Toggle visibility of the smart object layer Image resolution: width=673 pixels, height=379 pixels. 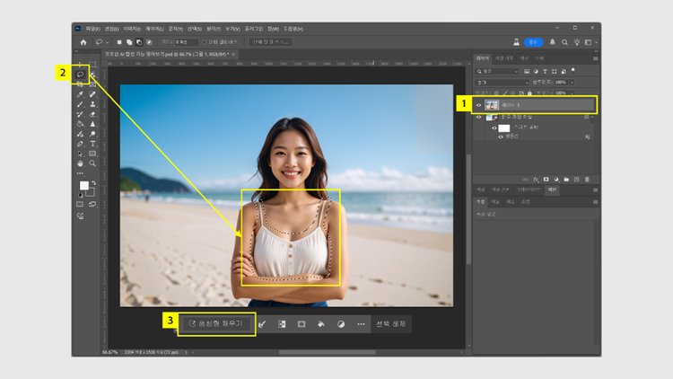click(x=479, y=117)
